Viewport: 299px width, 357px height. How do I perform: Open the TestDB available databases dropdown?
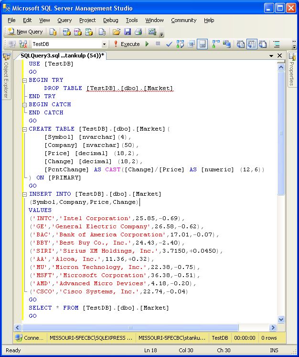tap(104, 44)
